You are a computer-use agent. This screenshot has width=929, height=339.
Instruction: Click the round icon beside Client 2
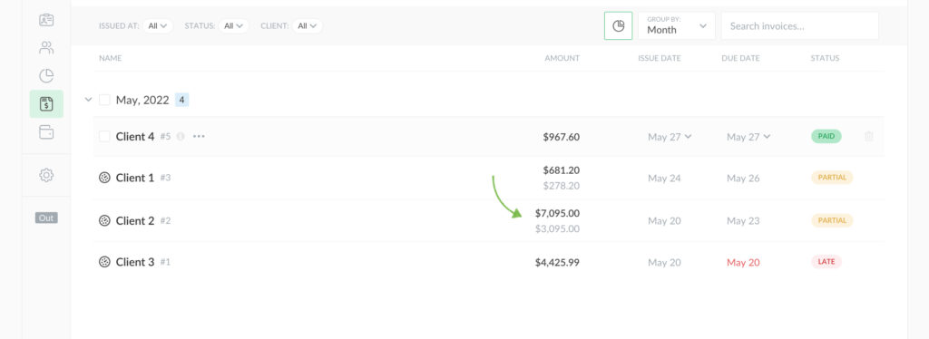point(104,220)
